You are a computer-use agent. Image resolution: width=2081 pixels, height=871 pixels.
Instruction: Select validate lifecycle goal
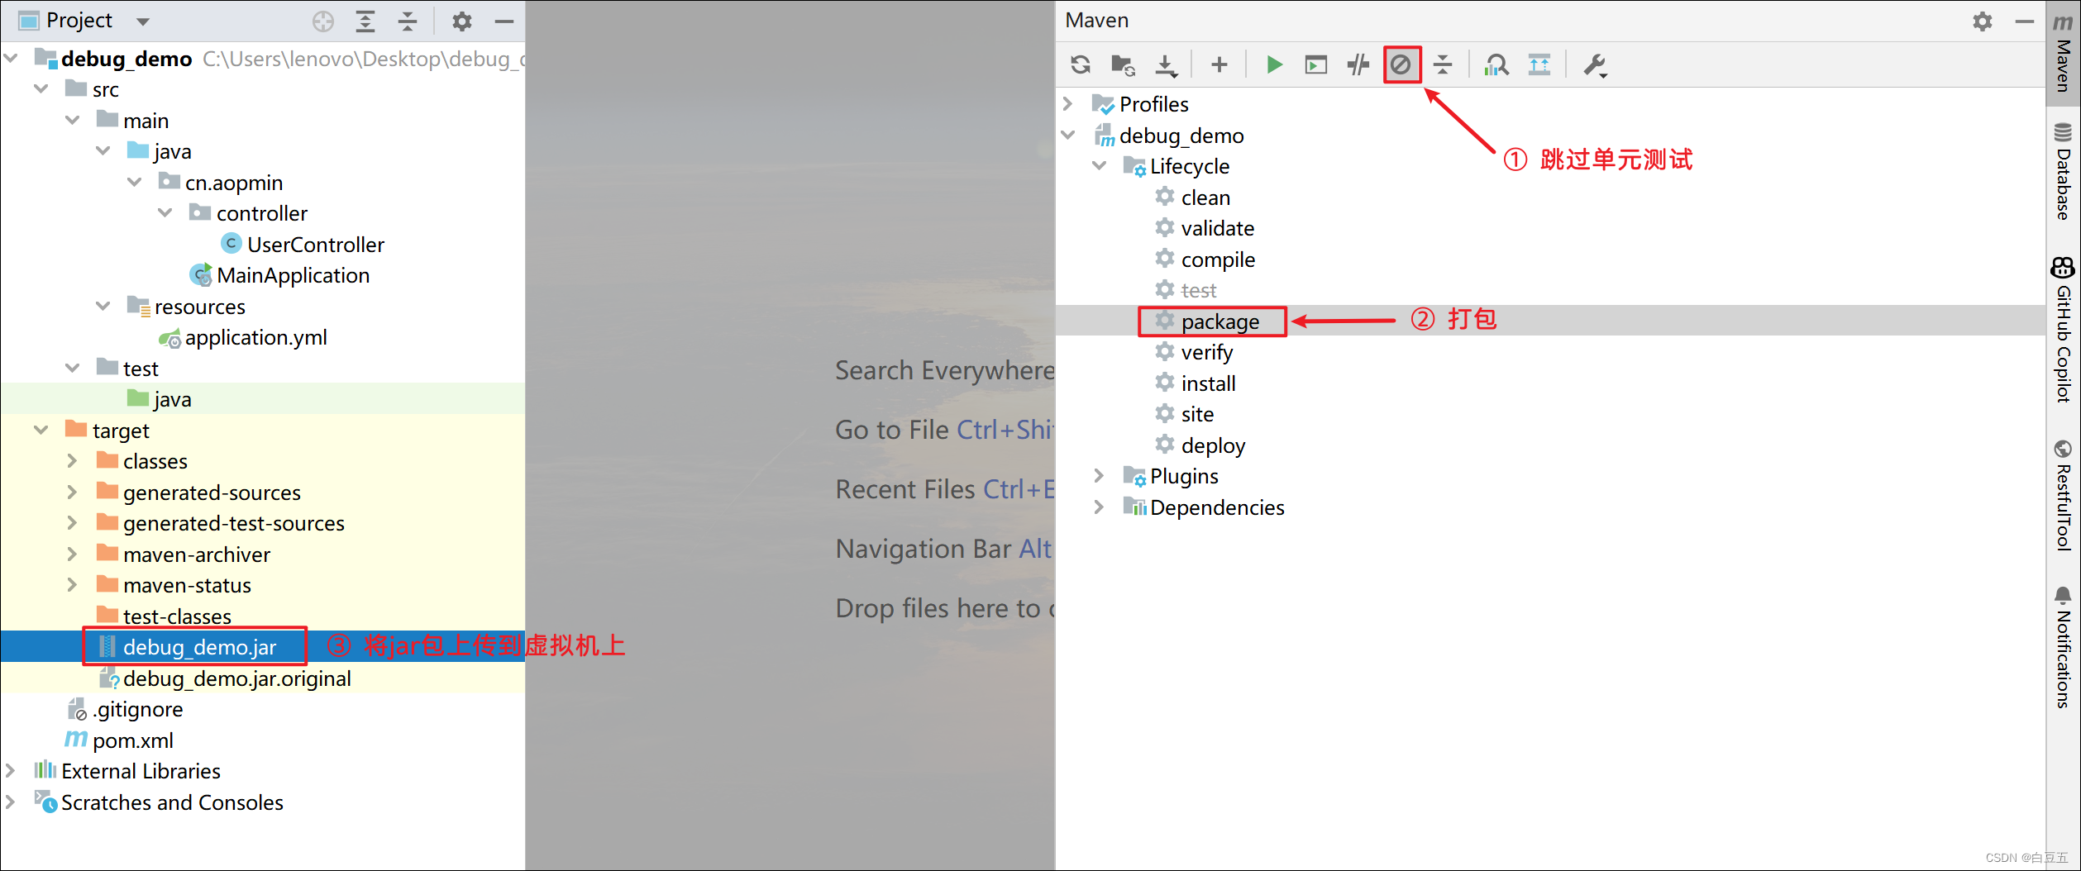pos(1217,228)
